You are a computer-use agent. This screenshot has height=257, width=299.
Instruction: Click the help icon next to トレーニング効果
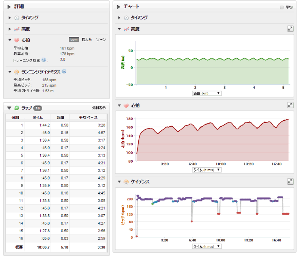point(44,60)
